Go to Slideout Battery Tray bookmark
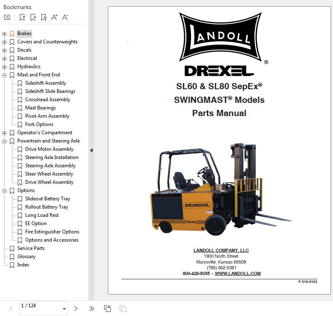The height and width of the screenshot is (316, 333). [x=48, y=199]
